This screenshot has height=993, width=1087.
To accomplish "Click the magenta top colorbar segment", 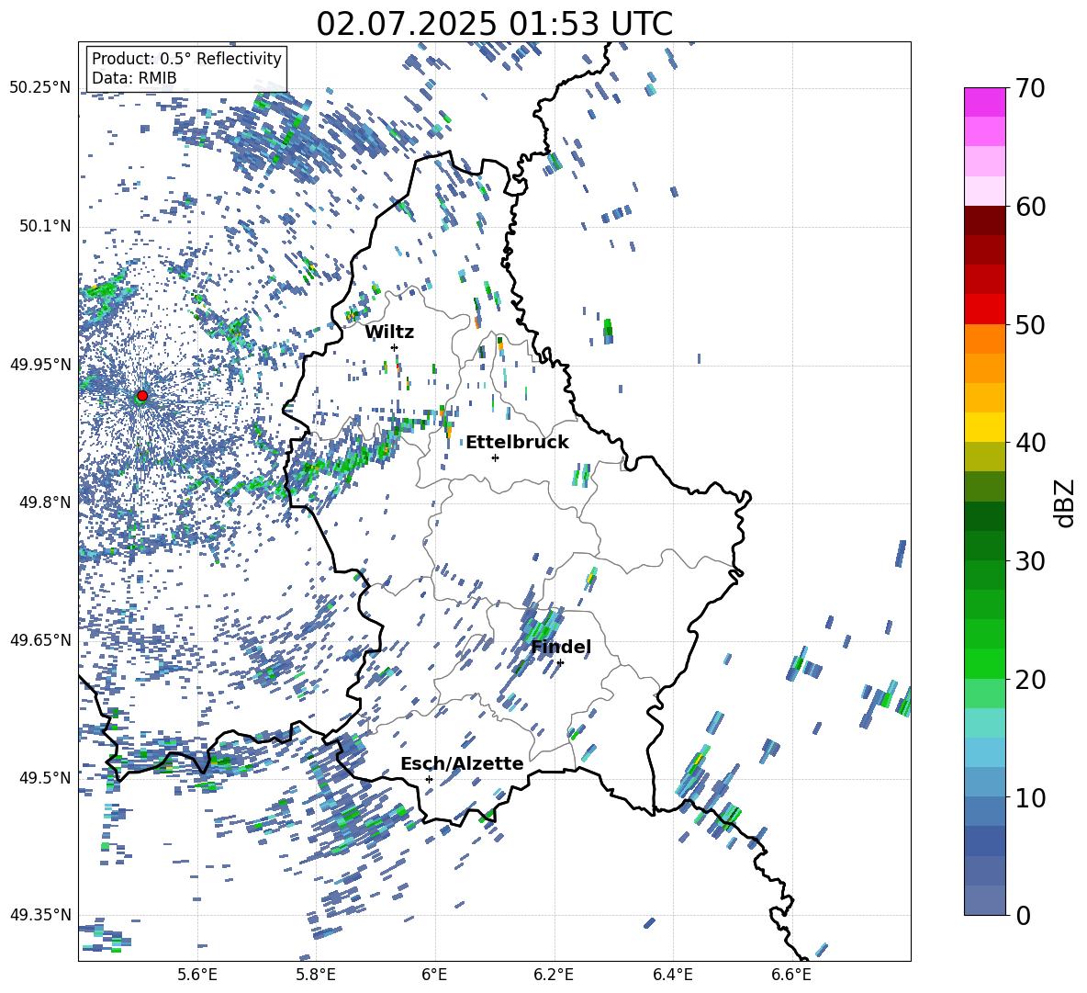I will 985,102.
